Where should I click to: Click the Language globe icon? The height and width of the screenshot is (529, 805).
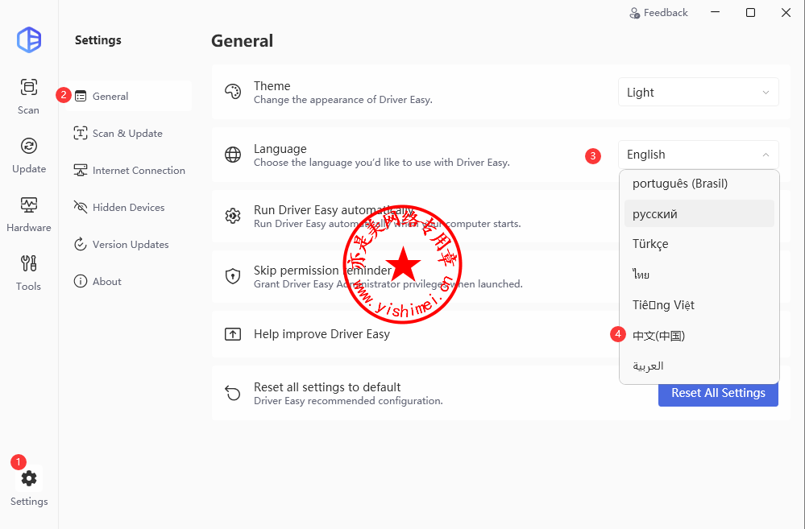tap(233, 155)
